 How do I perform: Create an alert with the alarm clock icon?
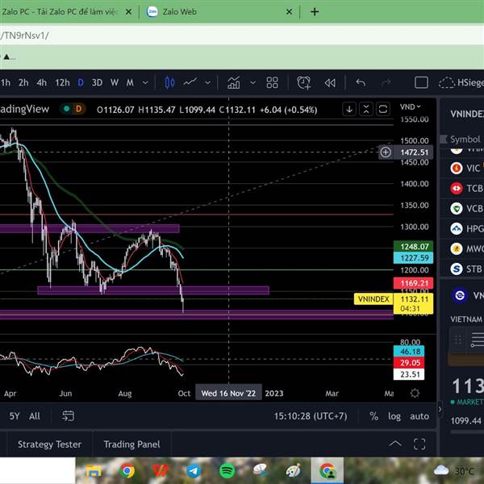(x=304, y=83)
